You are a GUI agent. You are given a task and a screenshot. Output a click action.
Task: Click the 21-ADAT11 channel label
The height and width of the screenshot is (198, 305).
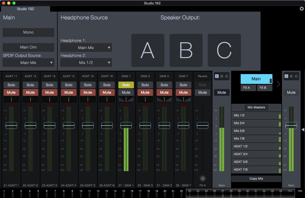tap(11, 185)
